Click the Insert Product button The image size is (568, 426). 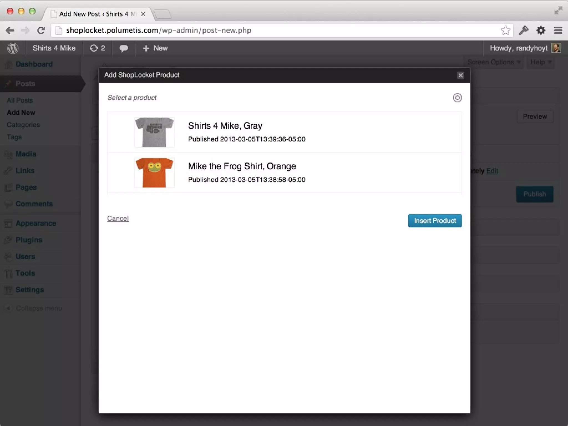435,221
